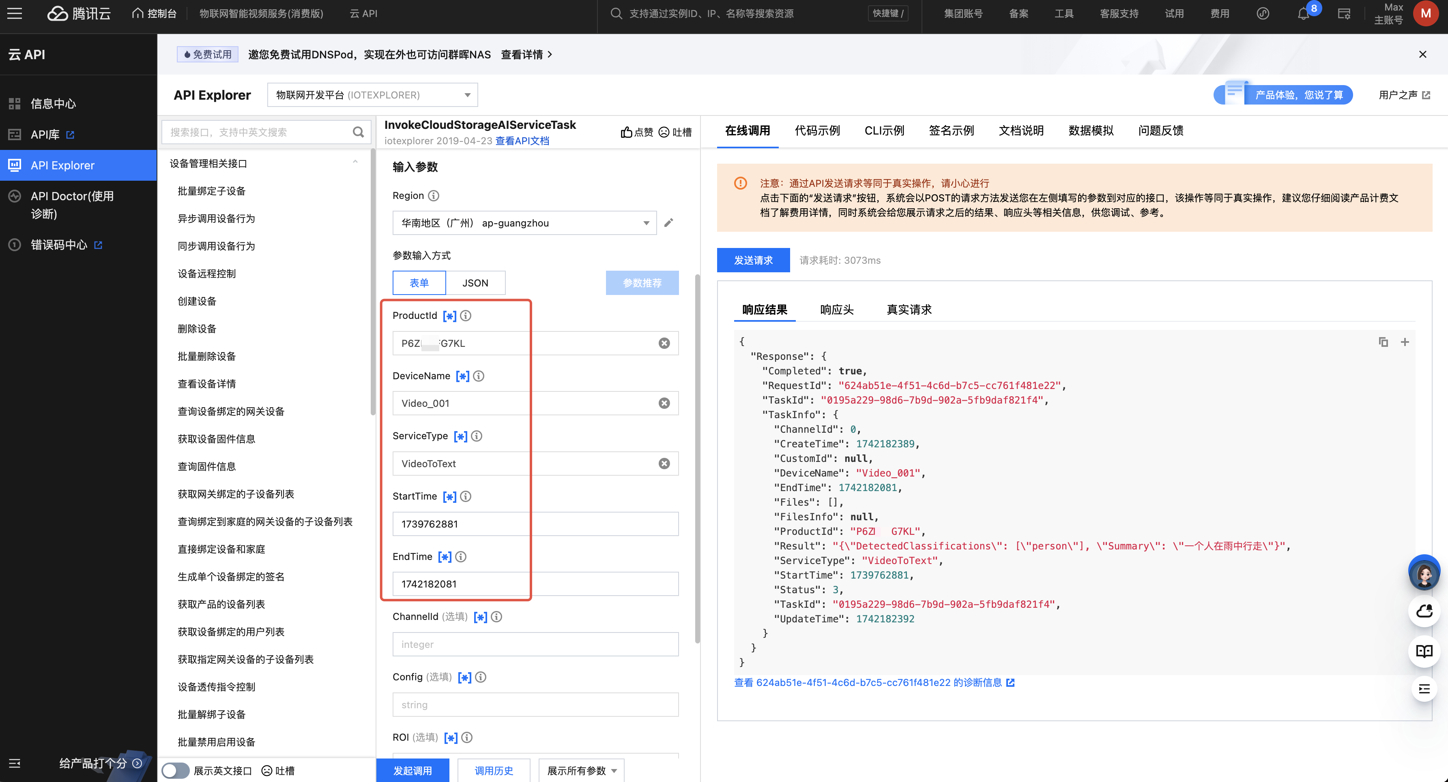Open the product selector 物联网开发平台 dropdown
Viewport: 1448px width, 782px height.
click(373, 95)
